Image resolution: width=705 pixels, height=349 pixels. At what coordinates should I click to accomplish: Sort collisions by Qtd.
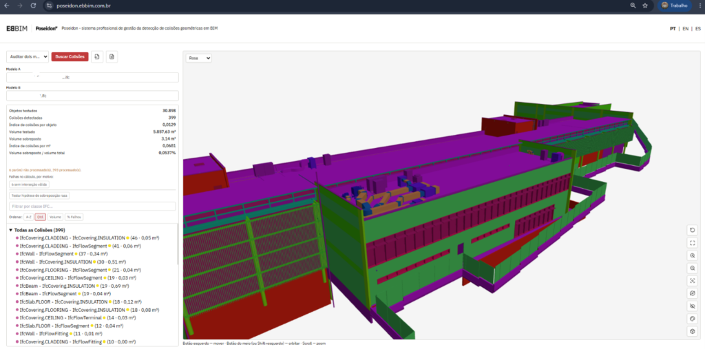pyautogui.click(x=41, y=217)
